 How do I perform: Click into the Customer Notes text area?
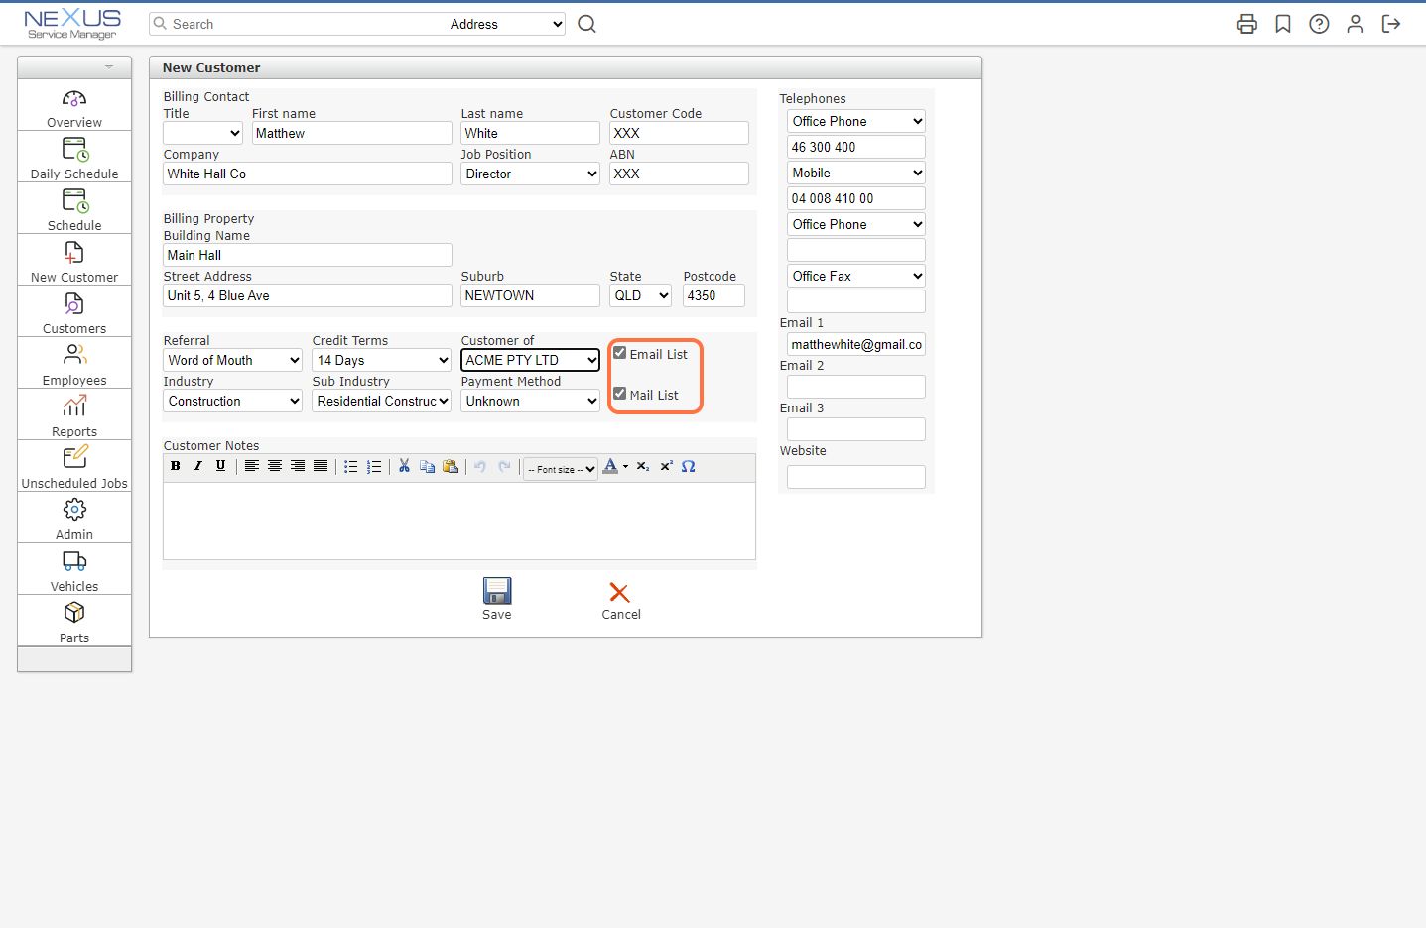(459, 522)
